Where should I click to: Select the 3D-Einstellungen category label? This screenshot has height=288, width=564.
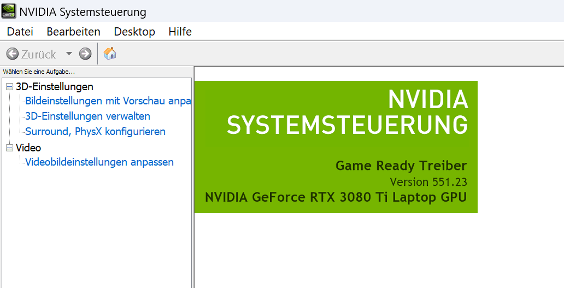(x=54, y=87)
